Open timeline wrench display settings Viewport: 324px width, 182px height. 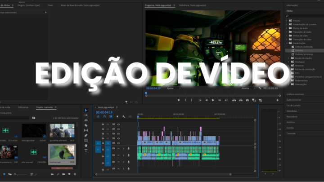pyautogui.click(x=123, y=116)
